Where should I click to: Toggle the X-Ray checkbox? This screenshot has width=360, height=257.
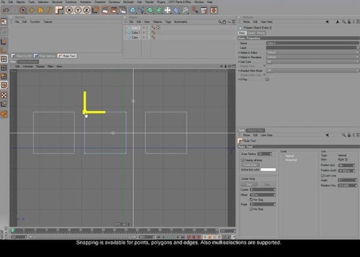pyautogui.click(x=268, y=79)
